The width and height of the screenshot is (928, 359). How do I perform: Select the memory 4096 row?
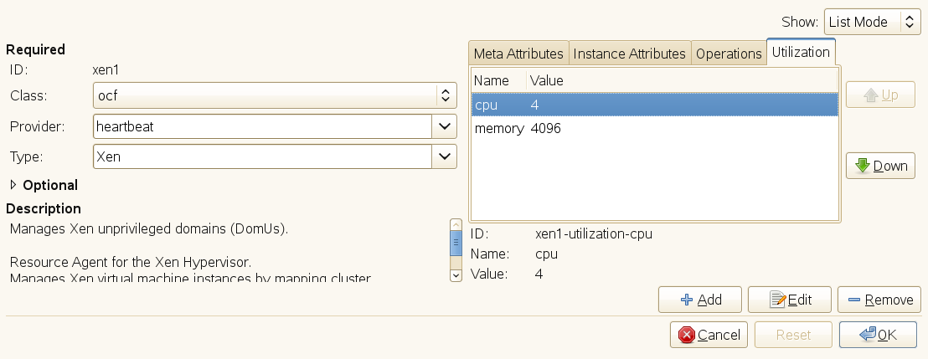[653, 129]
